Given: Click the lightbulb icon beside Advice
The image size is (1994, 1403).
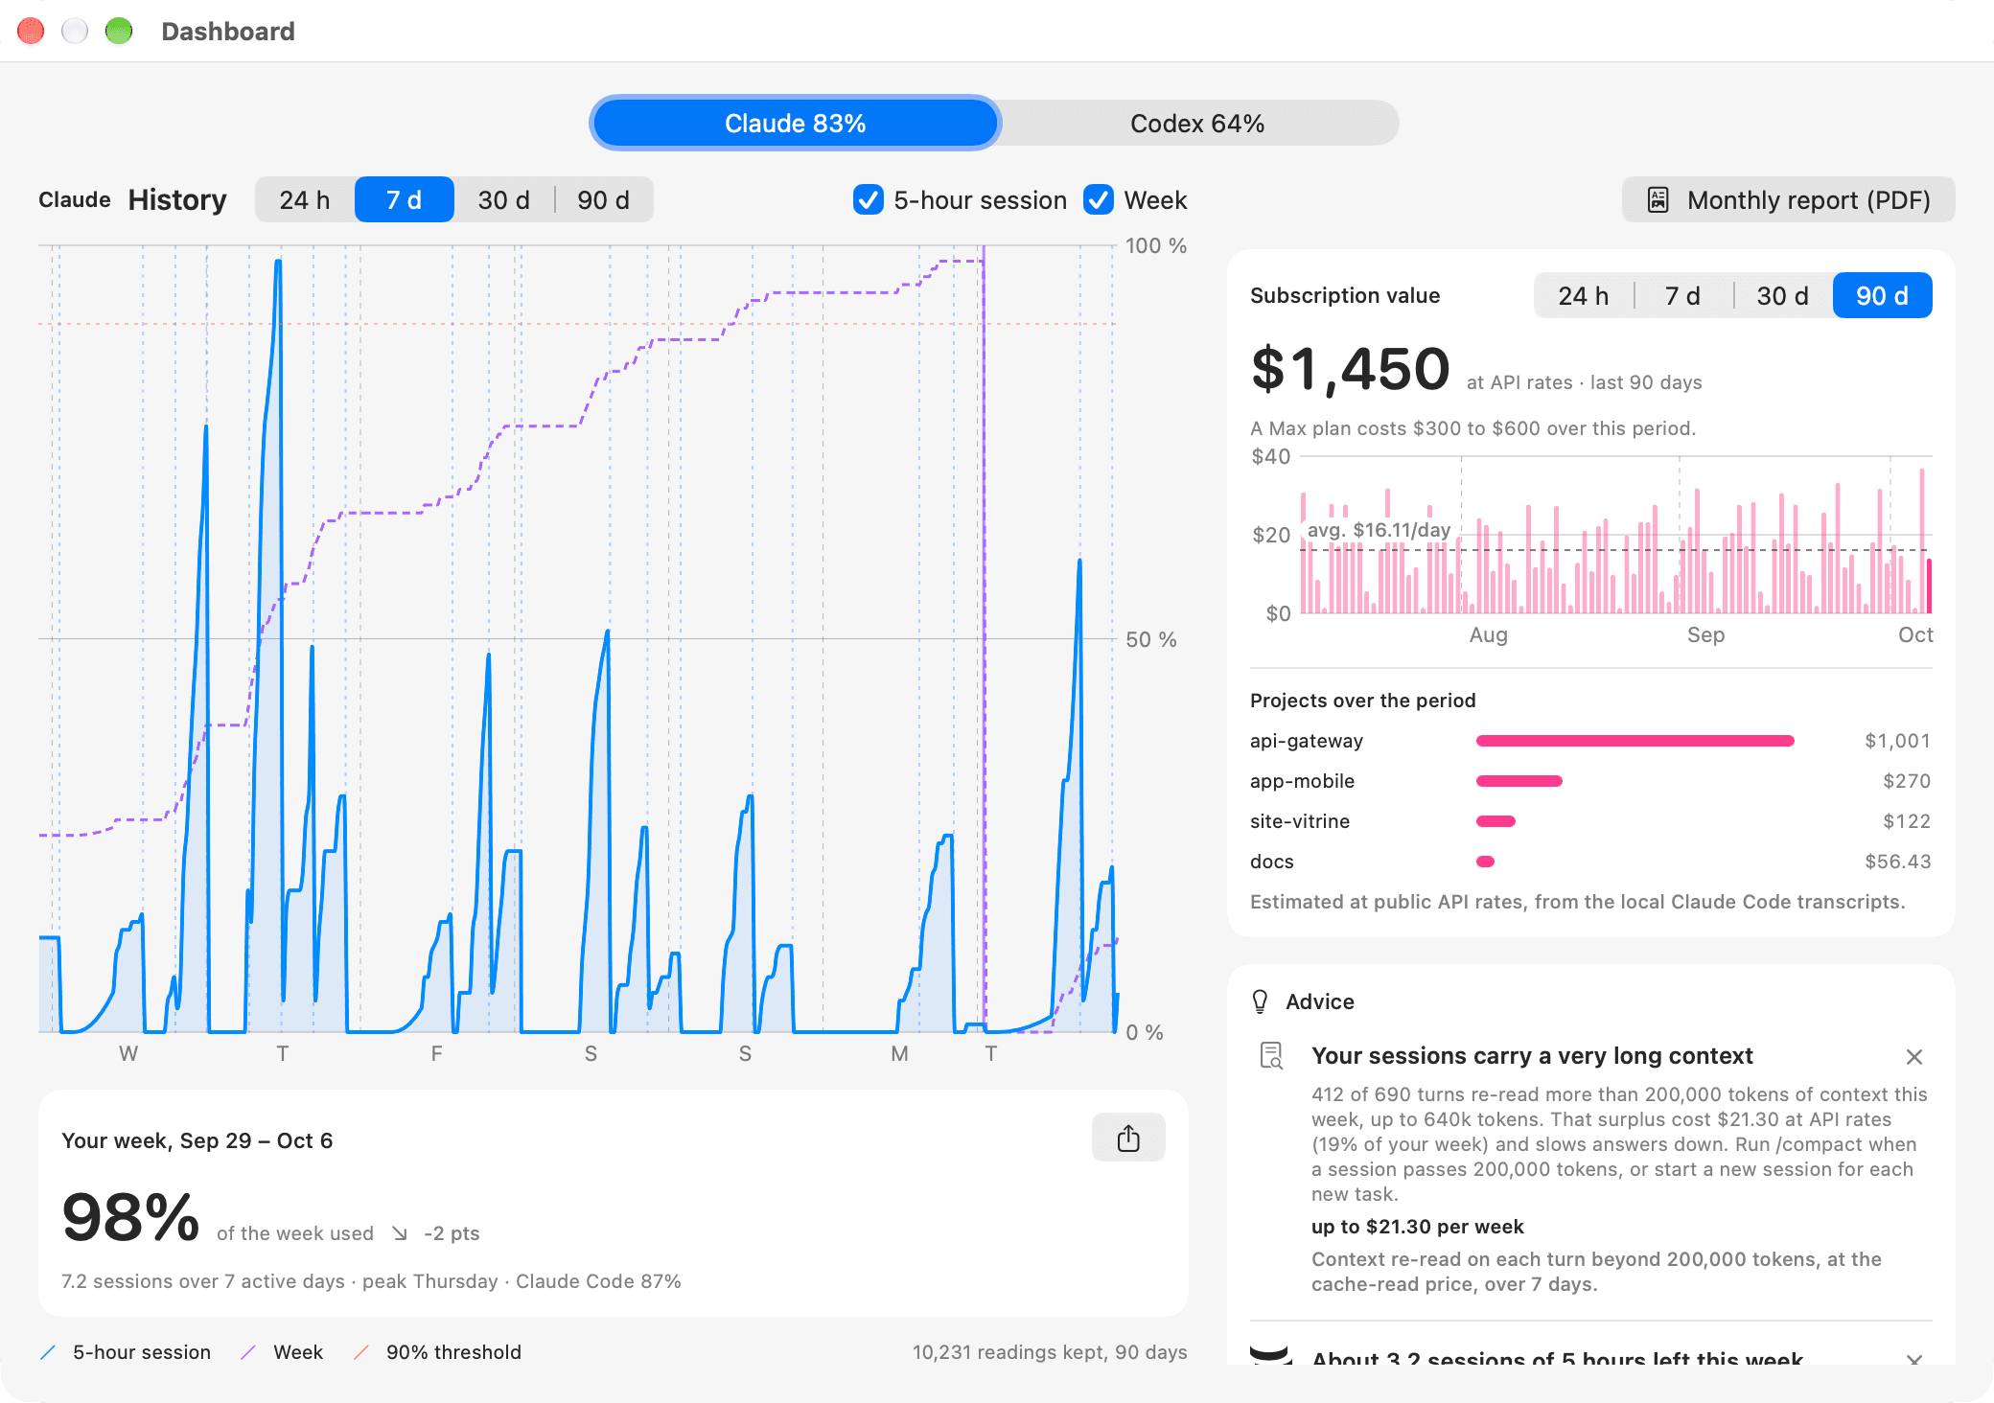Looking at the screenshot, I should (1260, 1001).
